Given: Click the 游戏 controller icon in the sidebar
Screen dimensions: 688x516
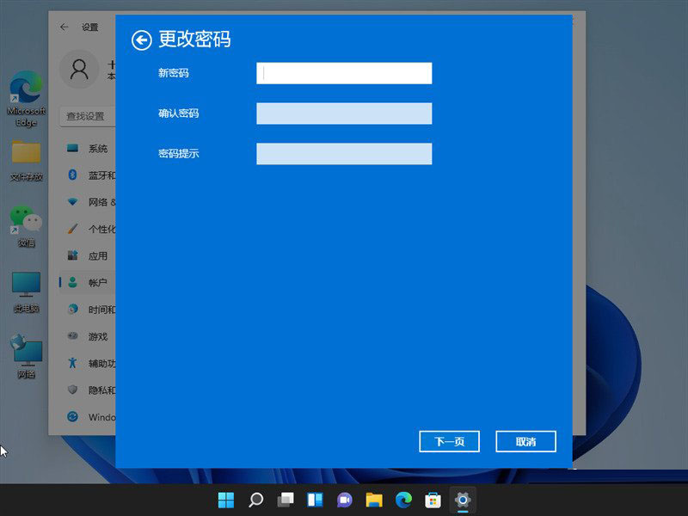Looking at the screenshot, I should pos(73,336).
